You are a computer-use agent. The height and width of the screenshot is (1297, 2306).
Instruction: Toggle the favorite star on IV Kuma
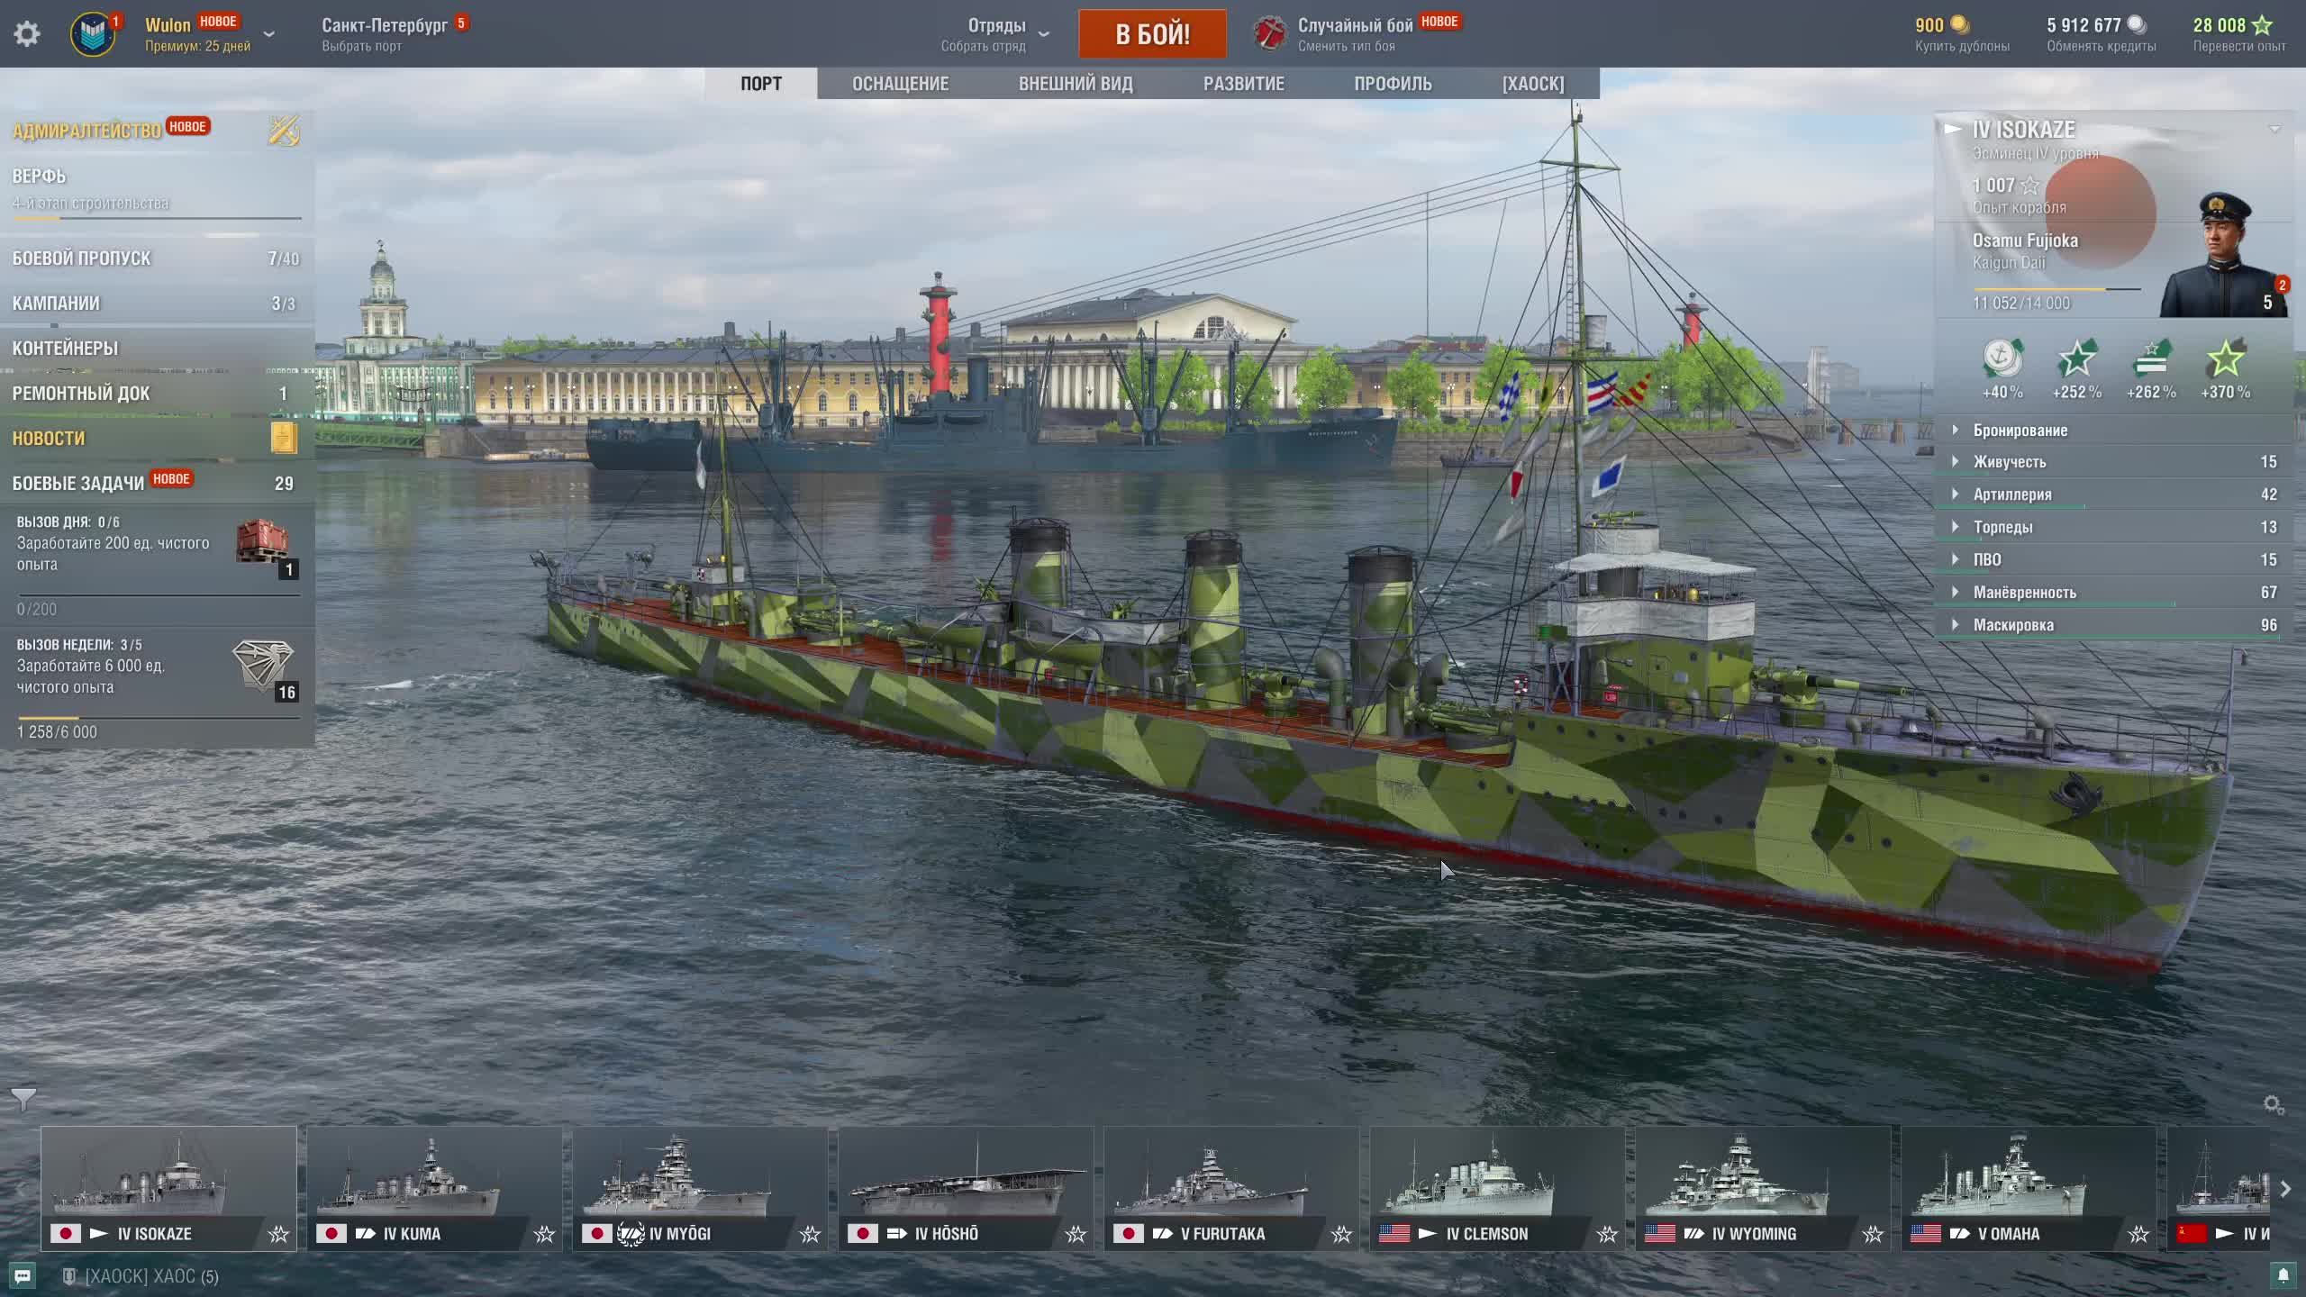click(x=544, y=1234)
